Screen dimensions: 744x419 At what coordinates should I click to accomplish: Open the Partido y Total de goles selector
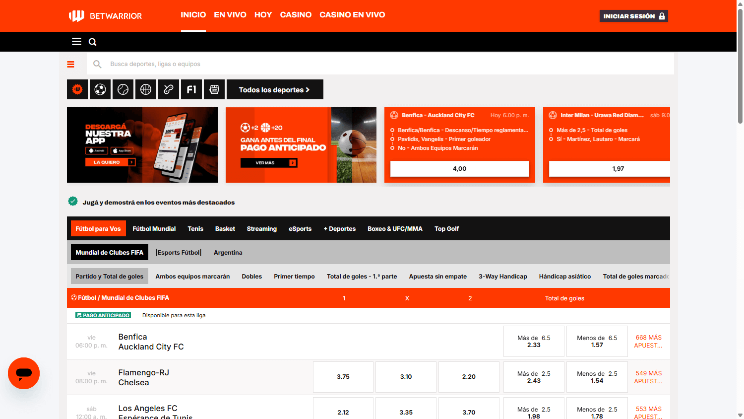click(109, 277)
